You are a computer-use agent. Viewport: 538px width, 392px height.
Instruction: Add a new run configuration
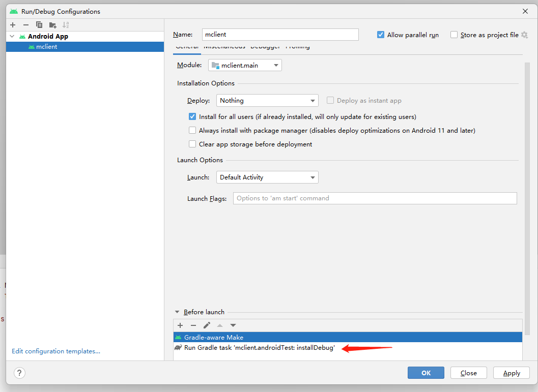click(x=13, y=25)
